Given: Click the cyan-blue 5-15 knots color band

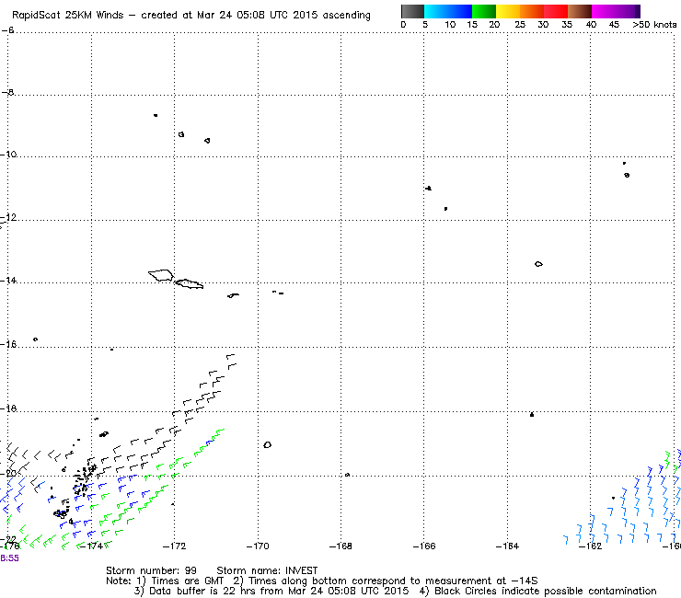Looking at the screenshot, I should click(448, 11).
